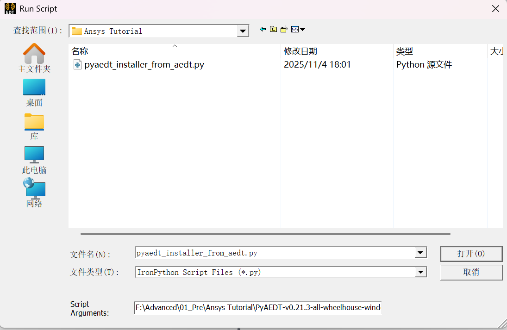Screen dimensions: 507x330
Task: Go up one folder level
Action: pyautogui.click(x=273, y=29)
